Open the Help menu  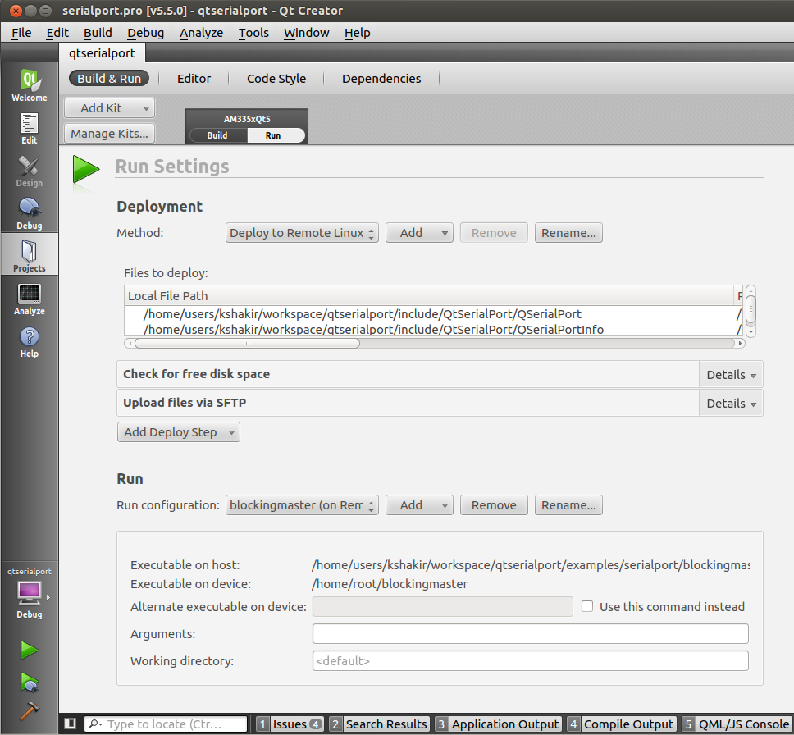[357, 33]
